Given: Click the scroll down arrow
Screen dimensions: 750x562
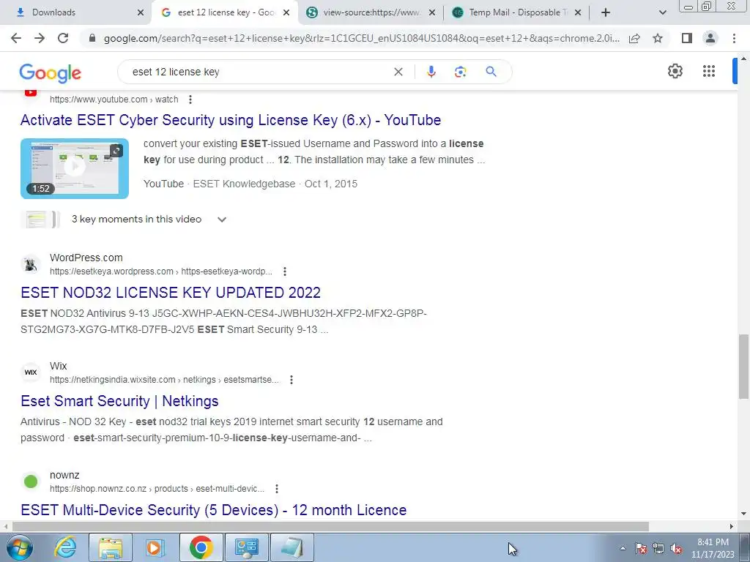Looking at the screenshot, I should point(743,514).
